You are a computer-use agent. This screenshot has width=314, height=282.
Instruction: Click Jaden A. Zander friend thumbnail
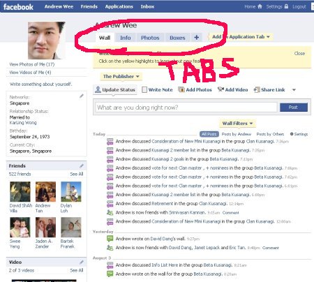click(x=45, y=227)
